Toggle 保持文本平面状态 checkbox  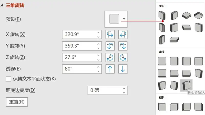tap(8, 79)
